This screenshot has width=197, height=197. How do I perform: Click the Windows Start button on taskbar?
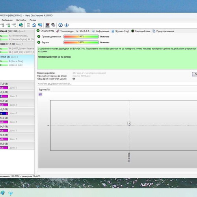(2, 193)
